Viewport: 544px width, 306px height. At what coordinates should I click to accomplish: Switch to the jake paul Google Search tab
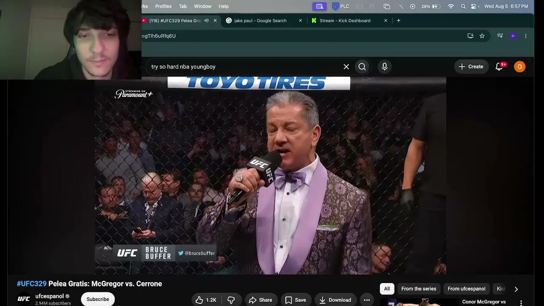(264, 20)
